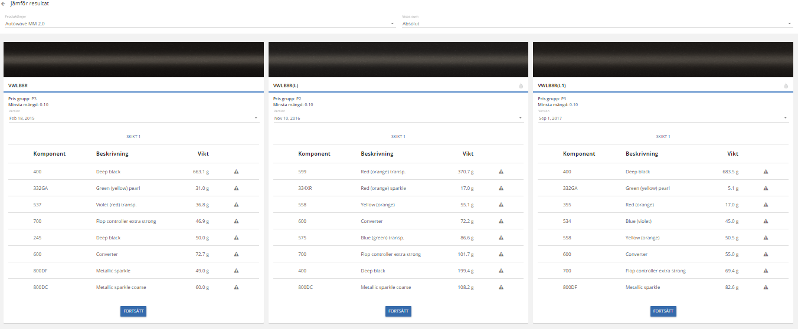The height and width of the screenshot is (329, 798).
Task: Click the VWLB8R(L1) formula title
Action: pyautogui.click(x=552, y=85)
